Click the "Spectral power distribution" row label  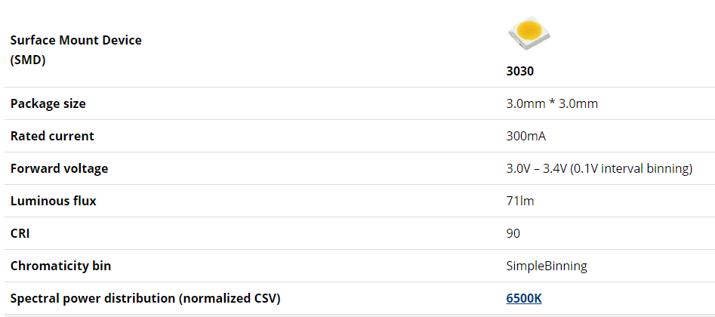[92, 298]
